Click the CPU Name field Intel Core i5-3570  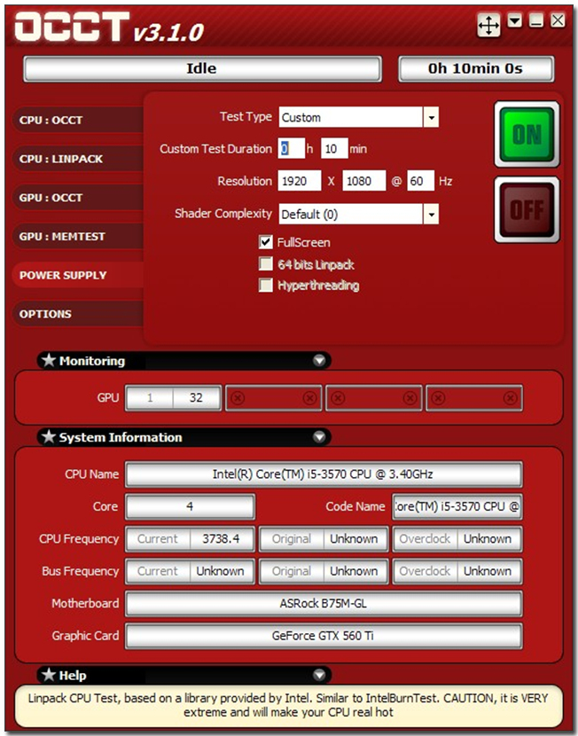[x=324, y=474]
